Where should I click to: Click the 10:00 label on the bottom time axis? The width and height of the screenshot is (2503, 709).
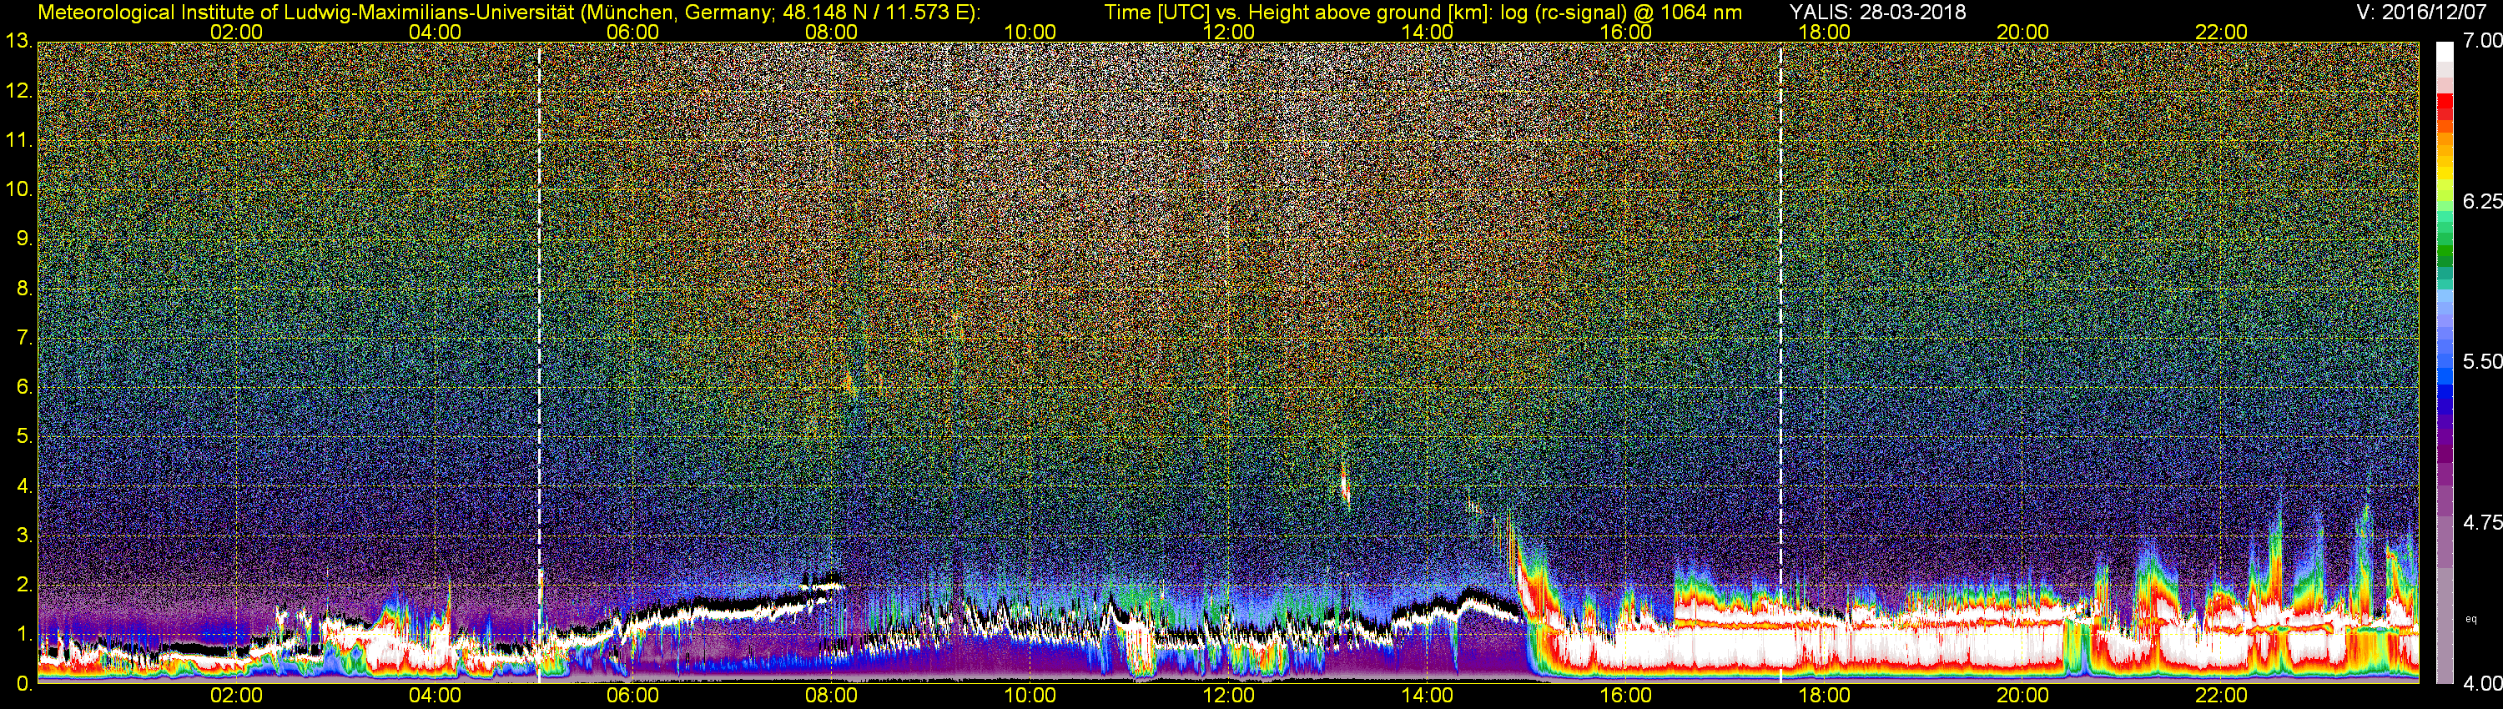pos(1030,696)
